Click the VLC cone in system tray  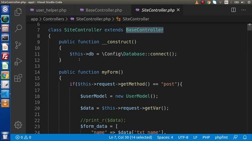[197, 2]
